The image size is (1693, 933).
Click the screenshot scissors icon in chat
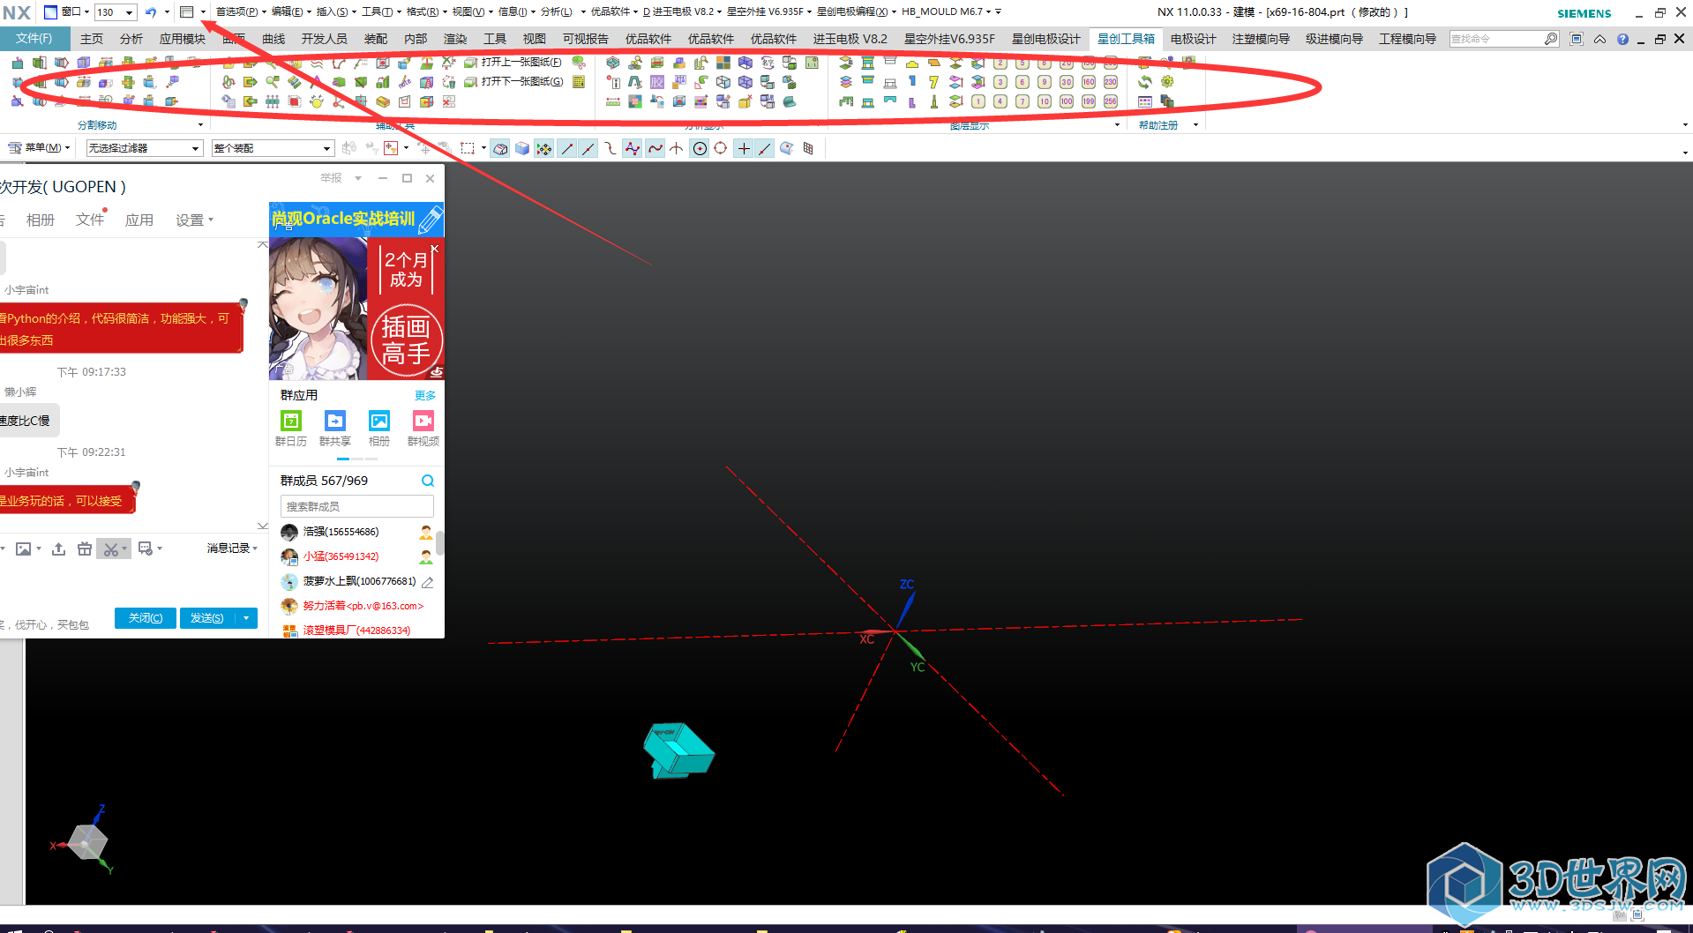coord(110,549)
